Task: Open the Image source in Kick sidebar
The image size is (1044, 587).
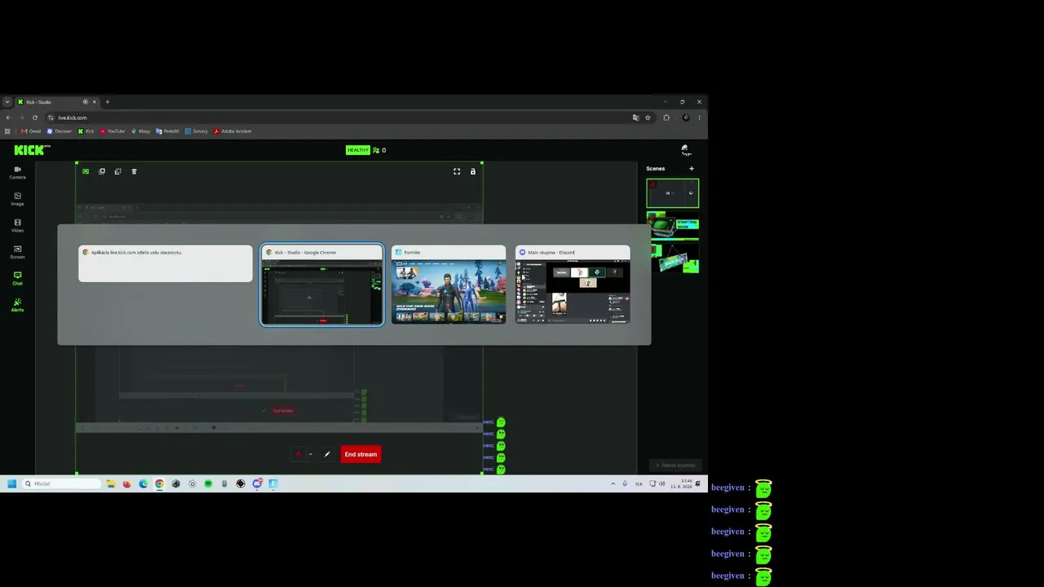Action: click(17, 199)
